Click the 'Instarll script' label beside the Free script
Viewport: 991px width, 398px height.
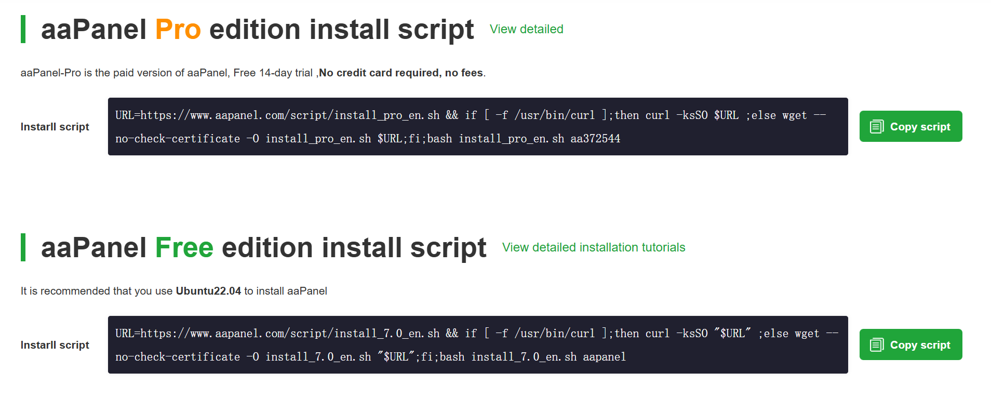[x=55, y=346]
